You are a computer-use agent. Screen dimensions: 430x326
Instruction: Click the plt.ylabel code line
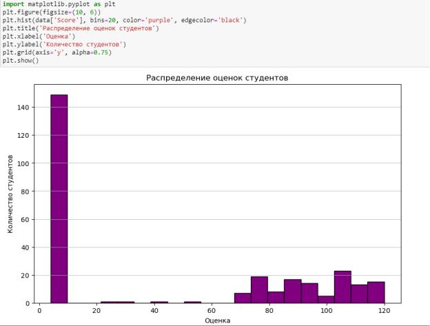click(x=64, y=44)
